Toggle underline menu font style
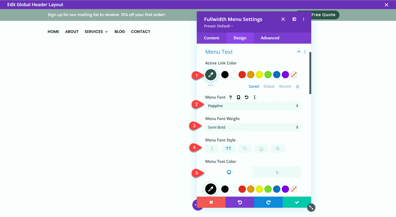The height and width of the screenshot is (217, 396). coord(261,149)
